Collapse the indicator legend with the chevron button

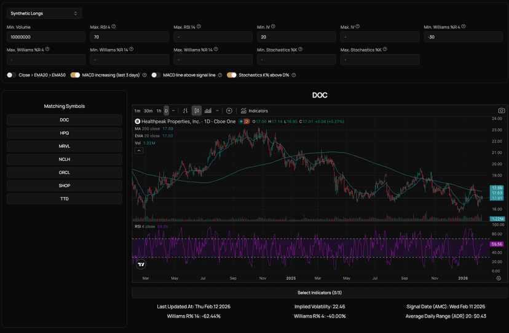click(x=139, y=151)
